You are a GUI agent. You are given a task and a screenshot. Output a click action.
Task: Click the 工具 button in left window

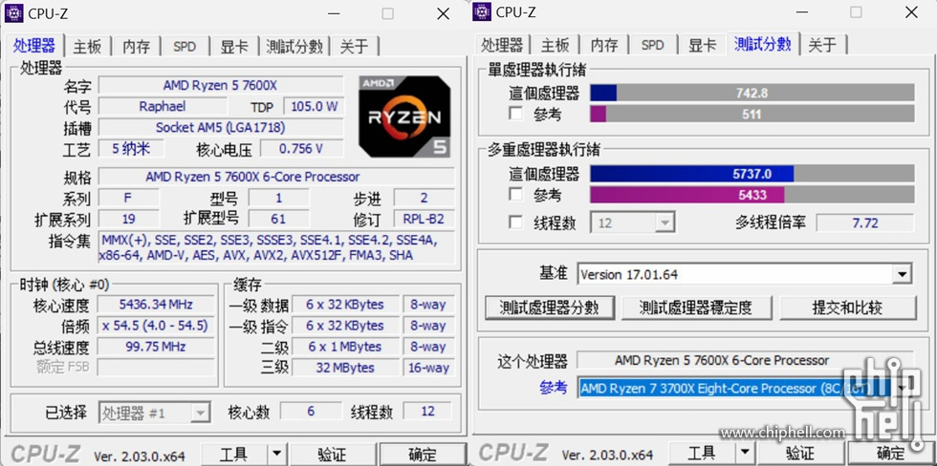pyautogui.click(x=233, y=455)
